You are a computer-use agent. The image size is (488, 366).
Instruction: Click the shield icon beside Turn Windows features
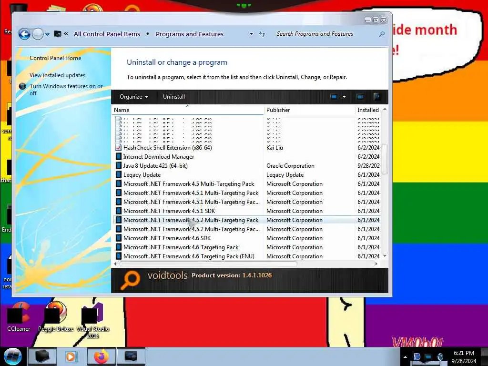coord(22,86)
